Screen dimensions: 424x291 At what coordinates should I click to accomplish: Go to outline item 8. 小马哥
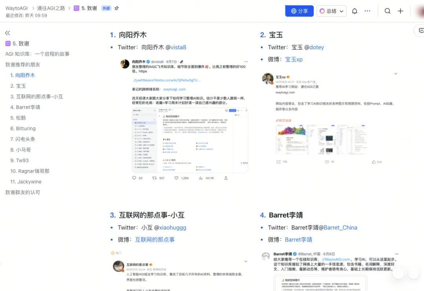[20, 150]
